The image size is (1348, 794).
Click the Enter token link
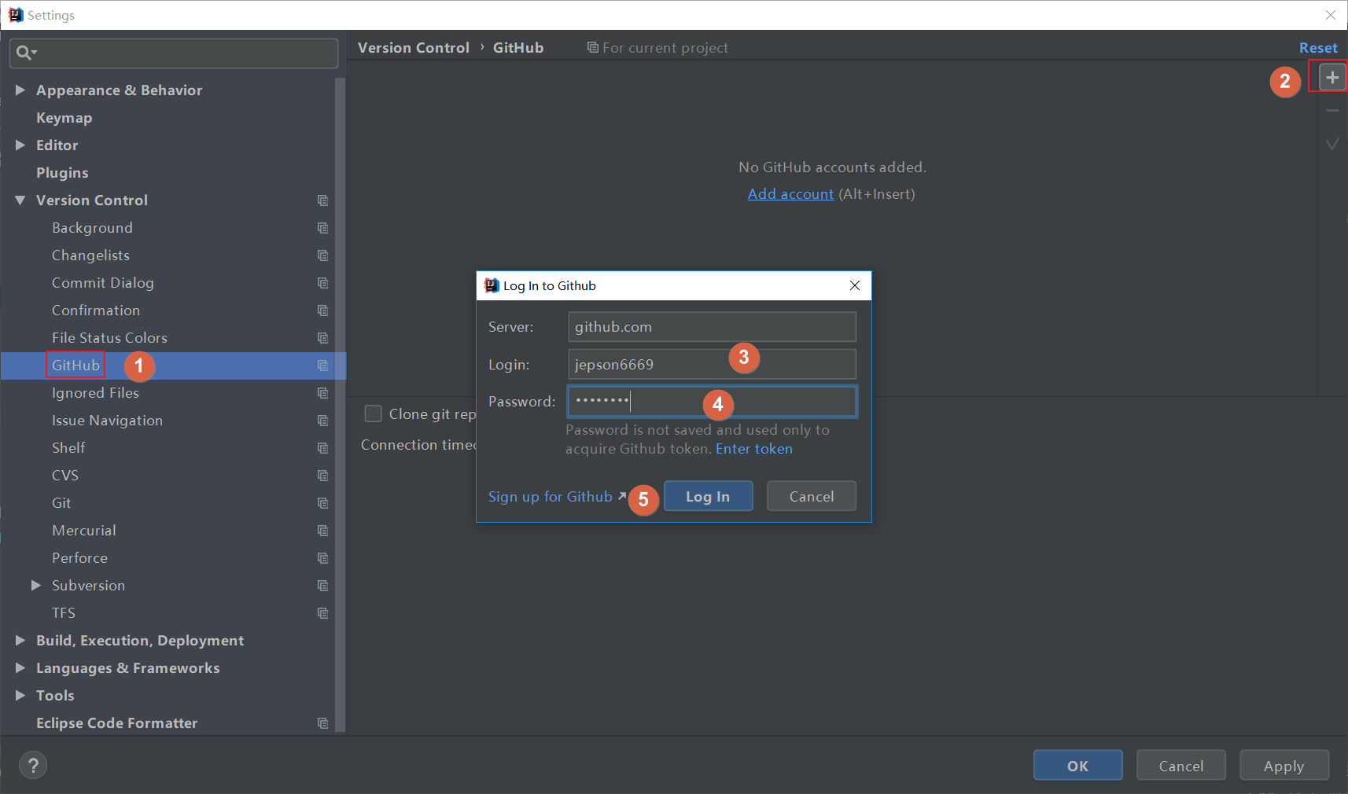pos(754,449)
